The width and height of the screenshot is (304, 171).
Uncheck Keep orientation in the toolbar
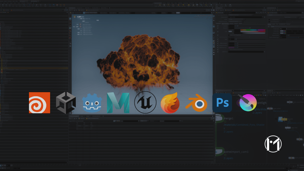pos(99,12)
